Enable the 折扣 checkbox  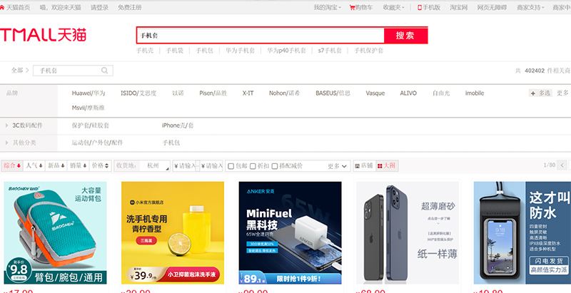[x=253, y=166]
